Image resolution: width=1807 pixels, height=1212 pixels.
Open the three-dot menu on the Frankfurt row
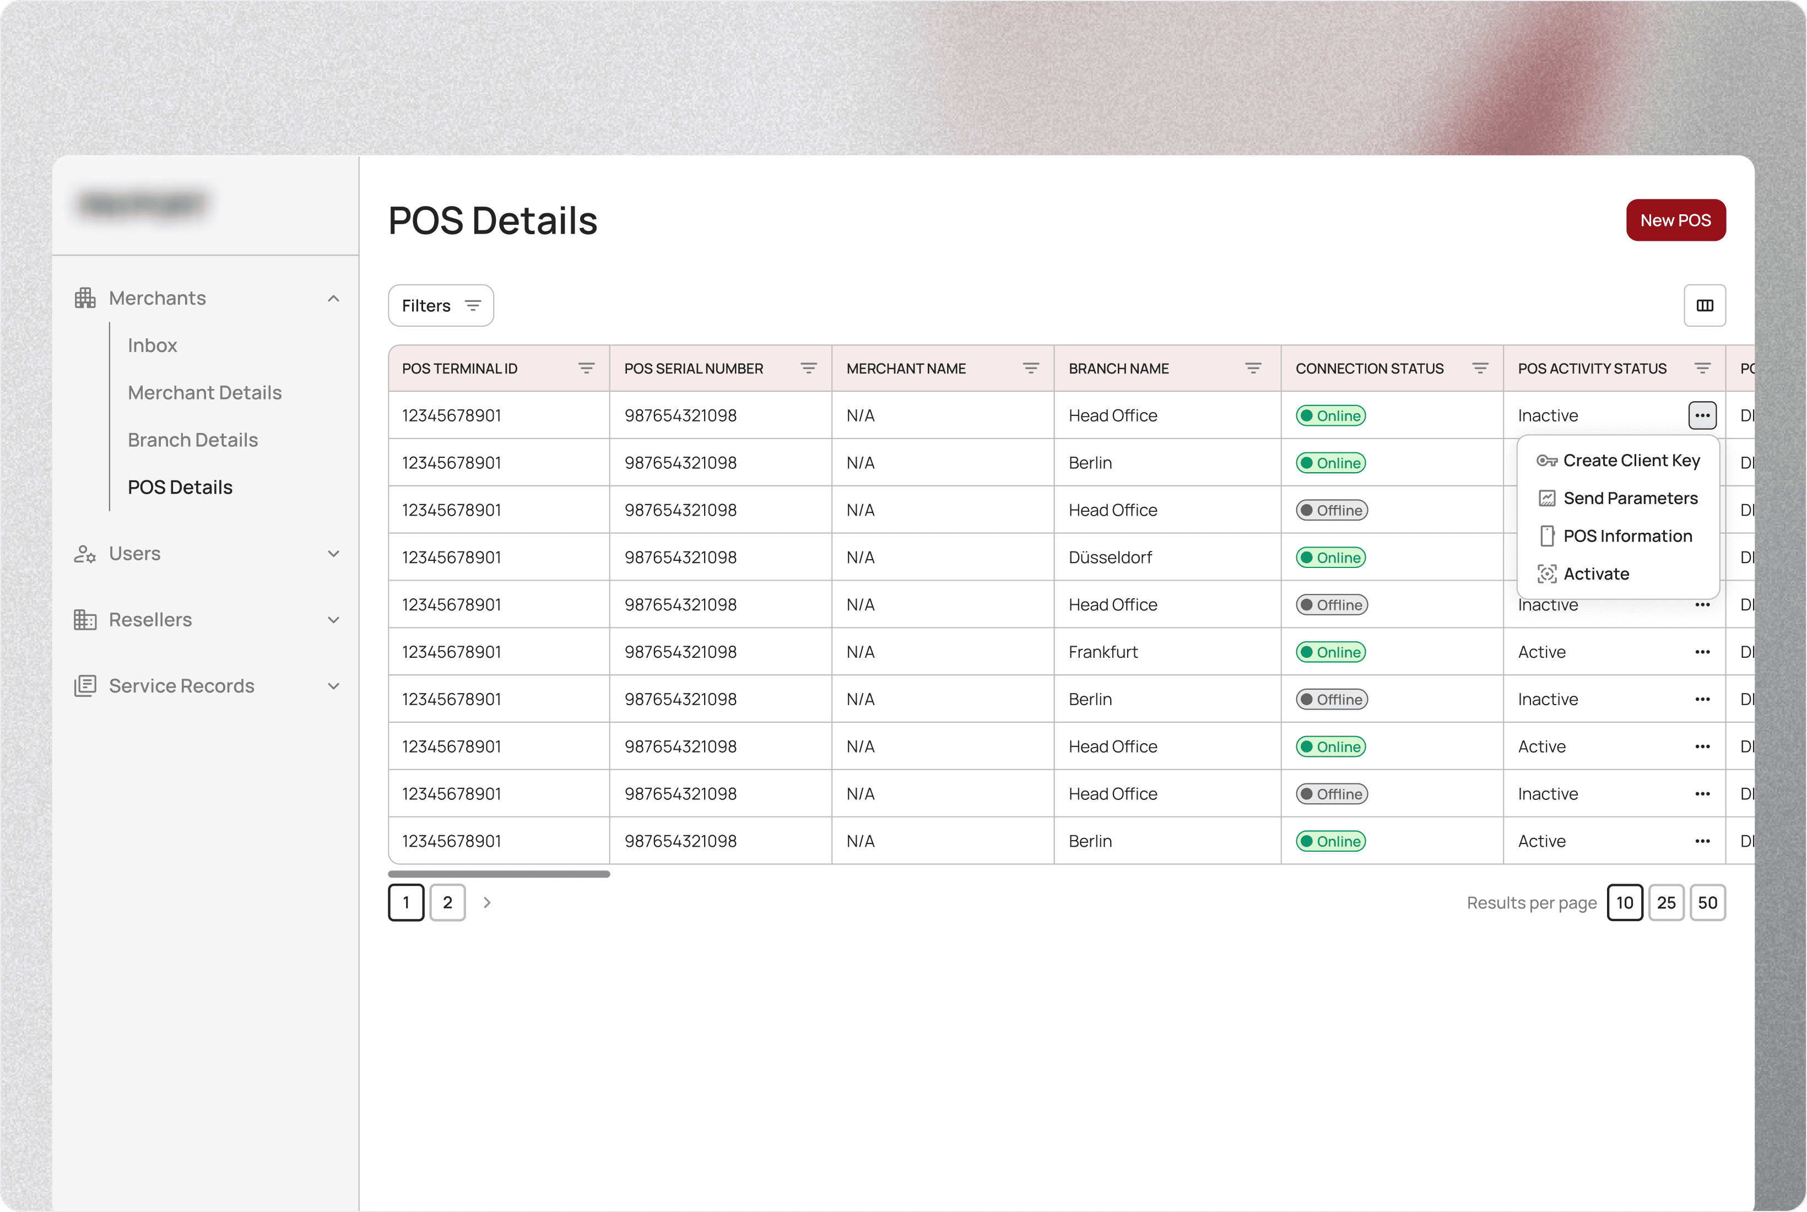tap(1702, 652)
